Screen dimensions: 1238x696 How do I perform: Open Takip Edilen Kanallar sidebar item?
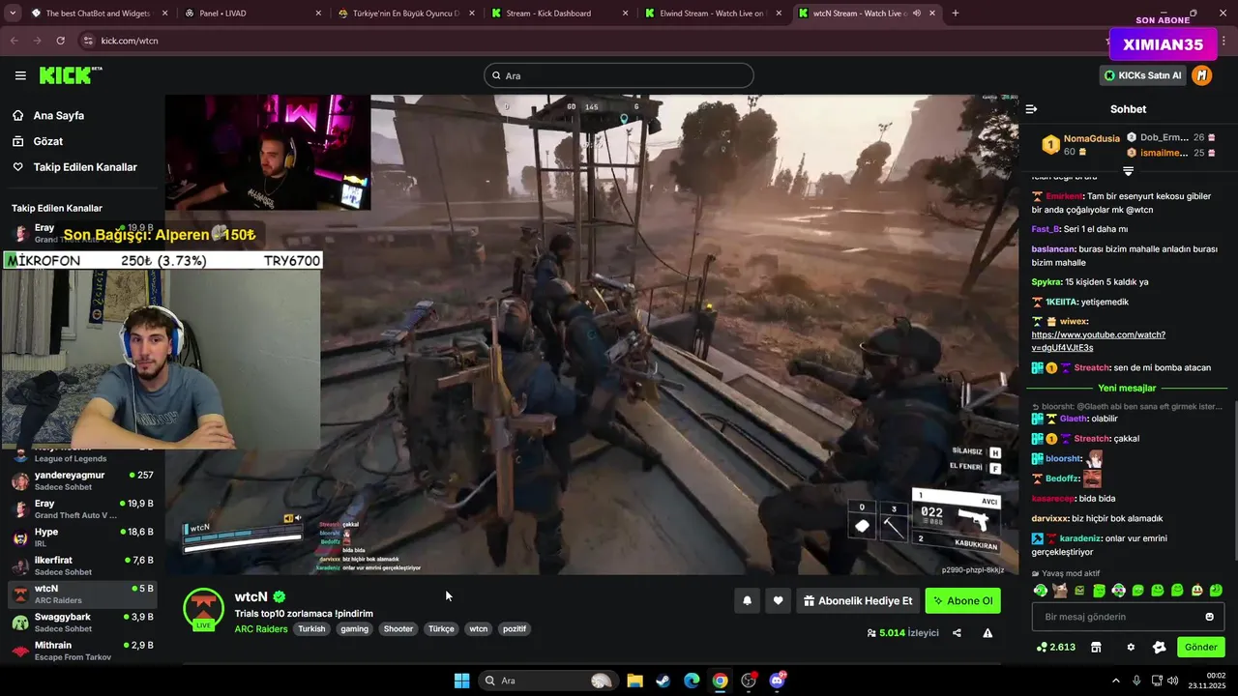click(x=85, y=167)
